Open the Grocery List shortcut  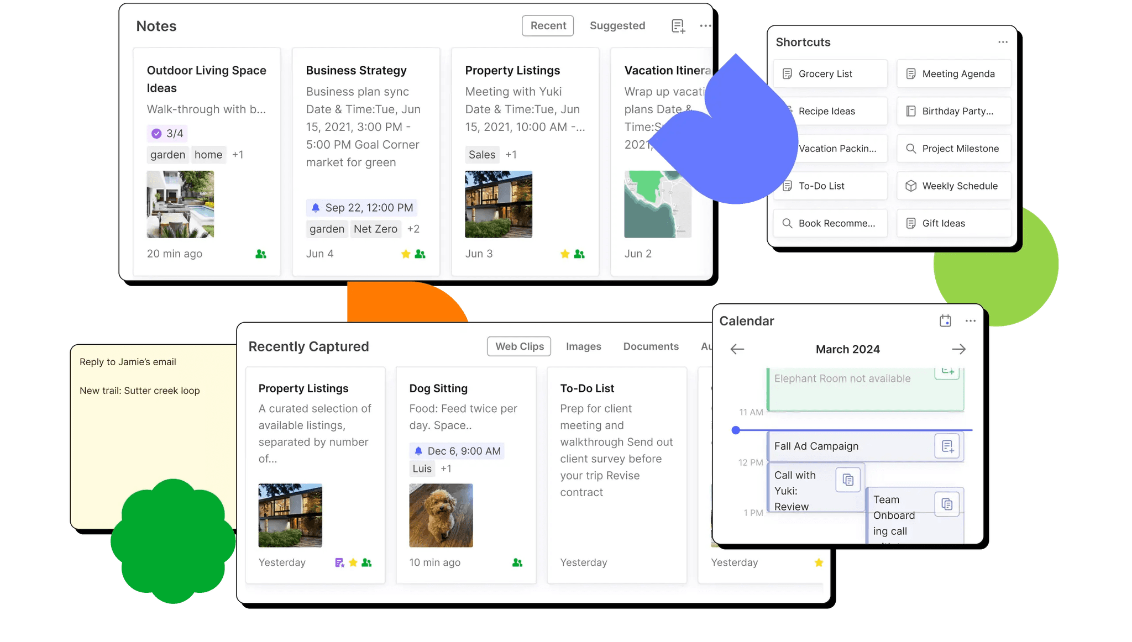[830, 73]
